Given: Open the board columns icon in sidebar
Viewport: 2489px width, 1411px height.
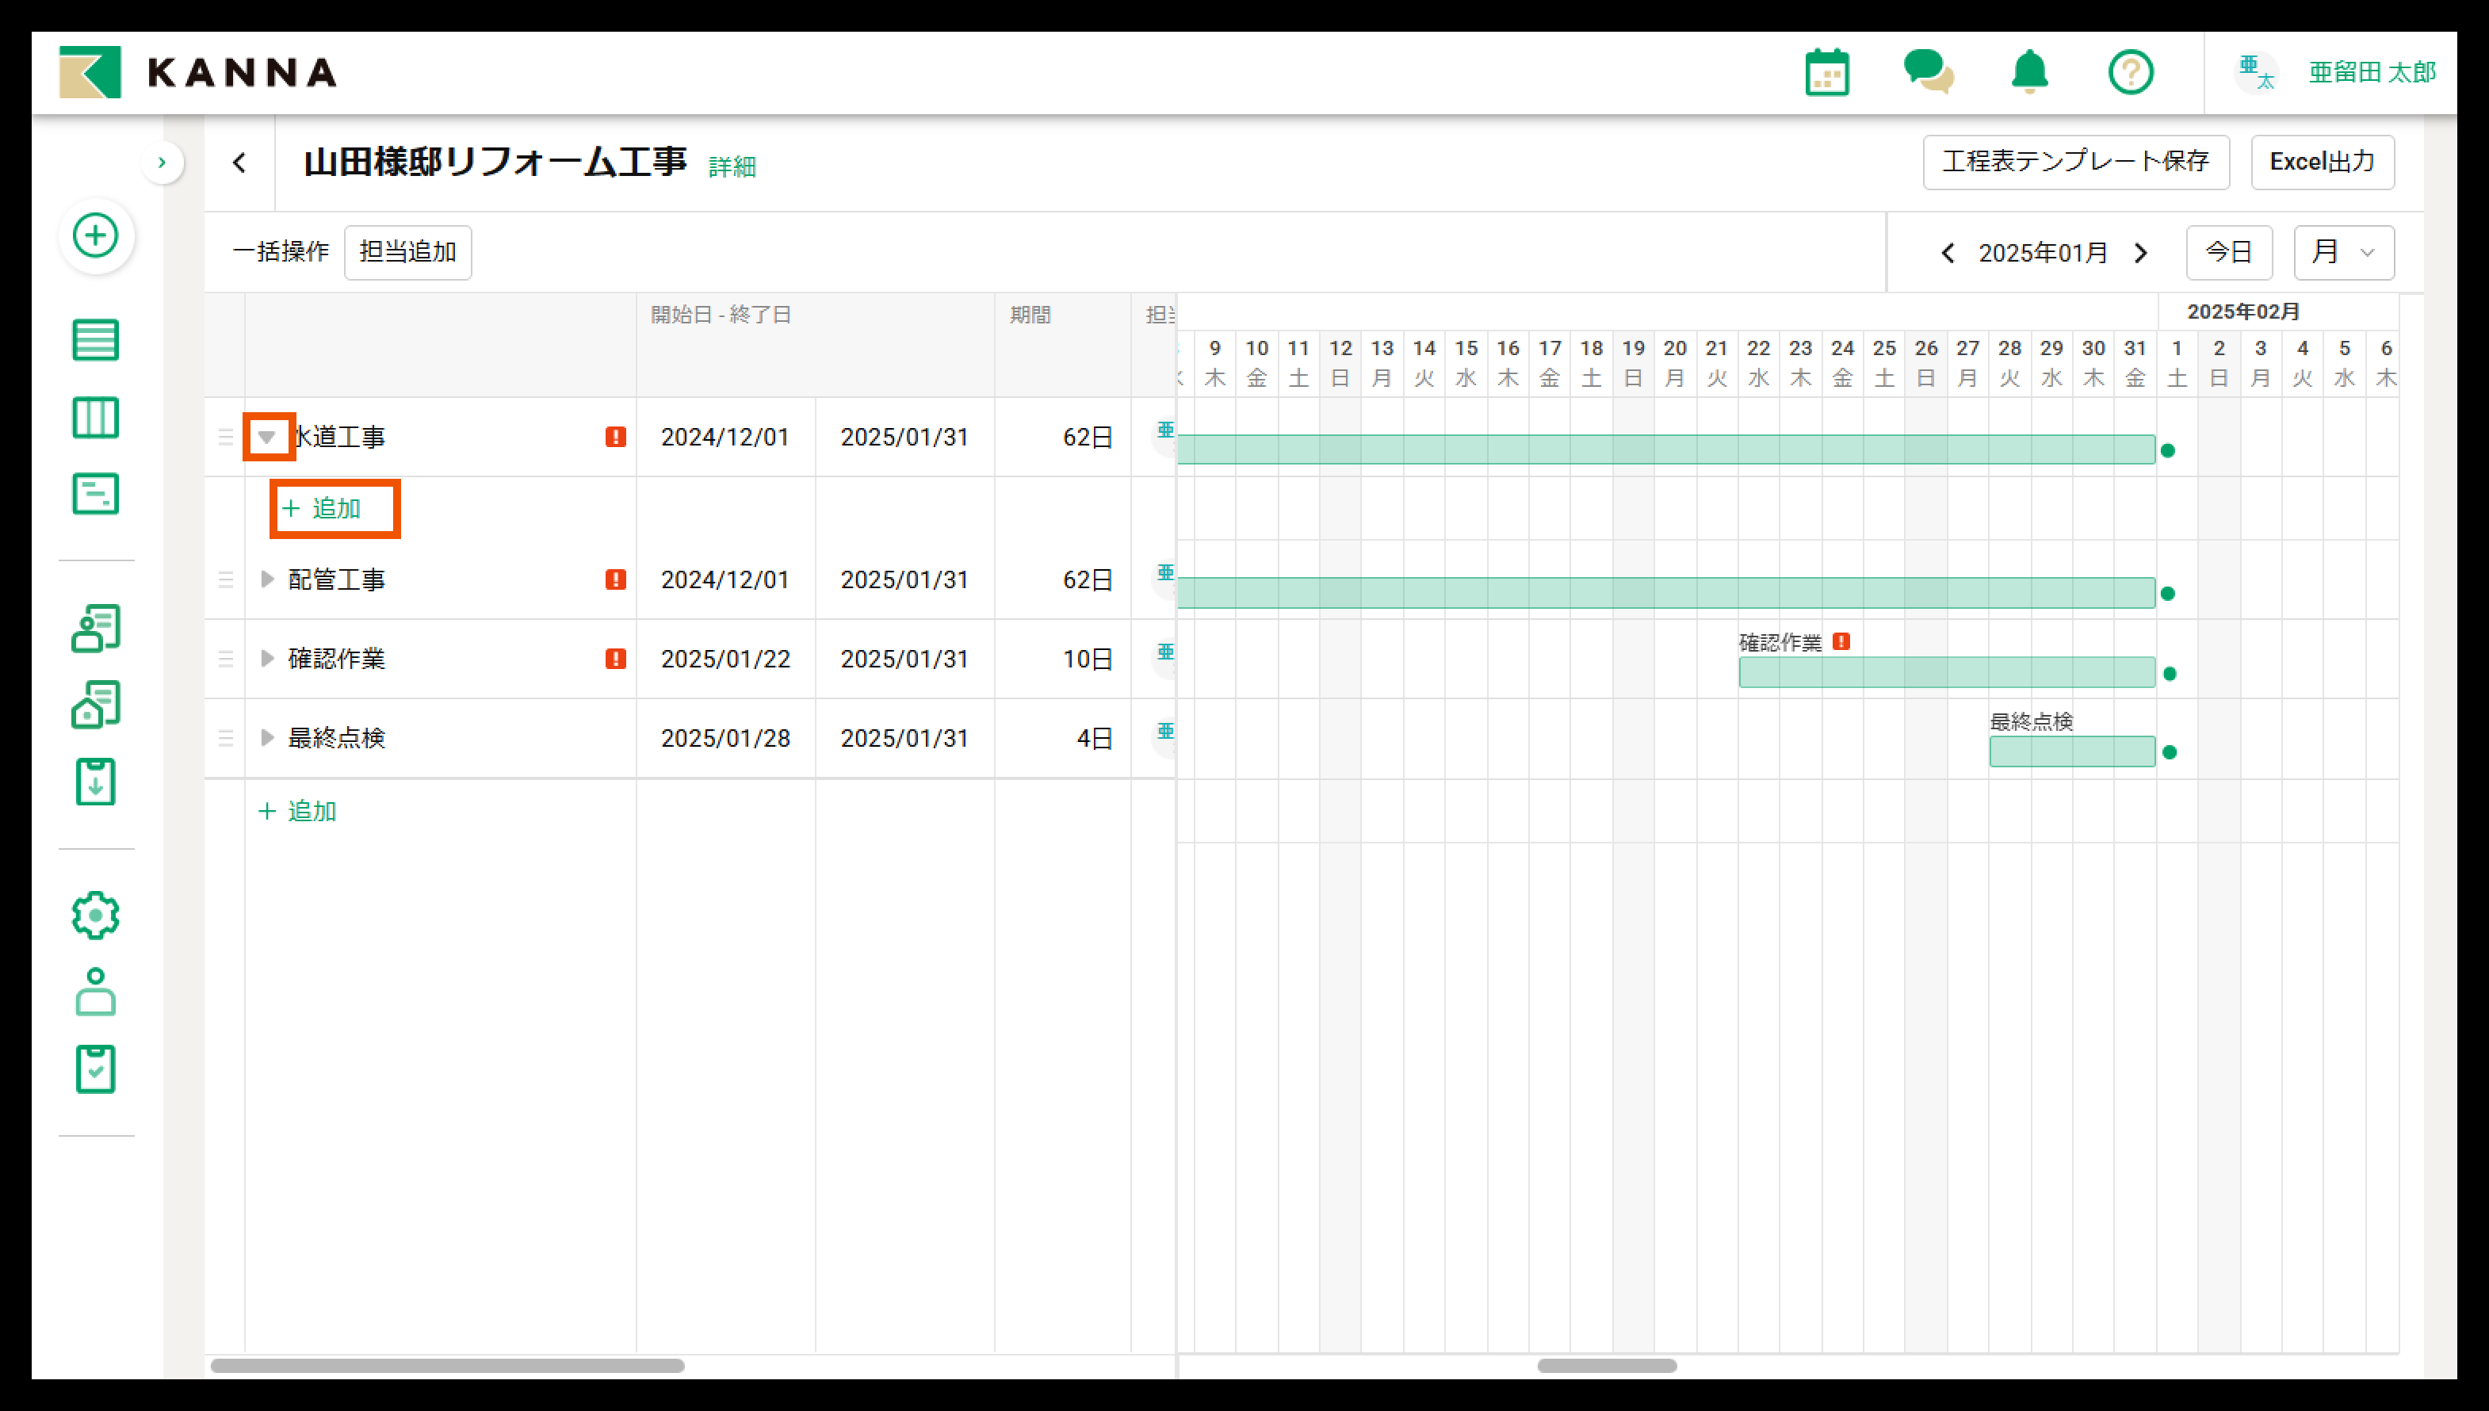Looking at the screenshot, I should coord(95,418).
